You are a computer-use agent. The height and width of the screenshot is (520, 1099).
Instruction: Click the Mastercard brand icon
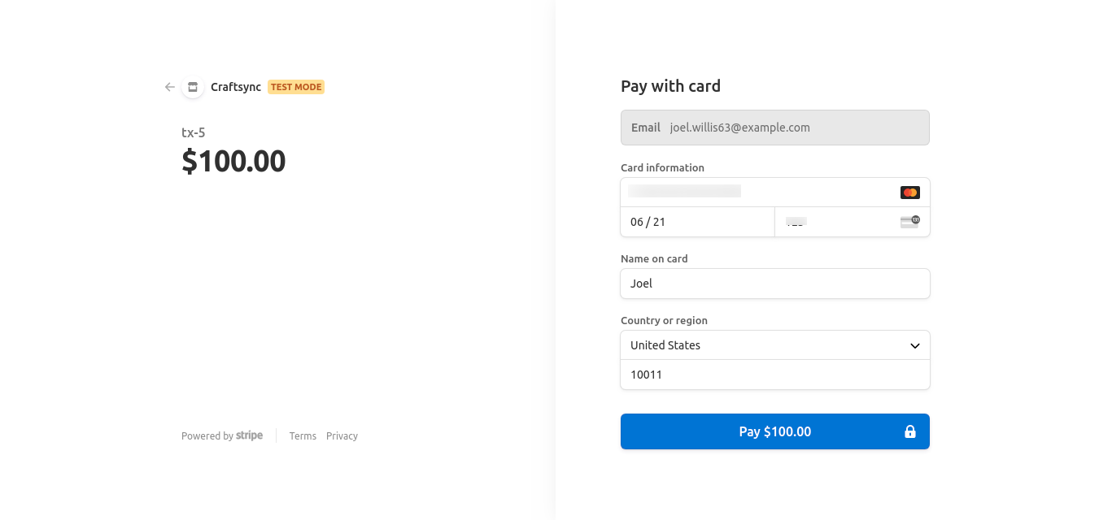pyautogui.click(x=909, y=193)
